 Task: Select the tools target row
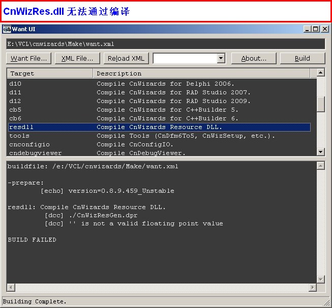(x=19, y=136)
